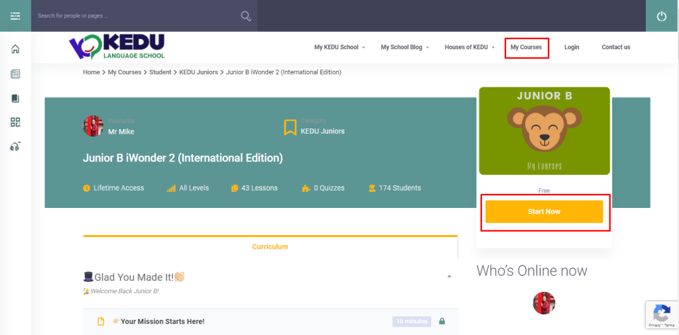The height and width of the screenshot is (335, 679).
Task: Open the book icon in left sidebar
Action: click(15, 99)
